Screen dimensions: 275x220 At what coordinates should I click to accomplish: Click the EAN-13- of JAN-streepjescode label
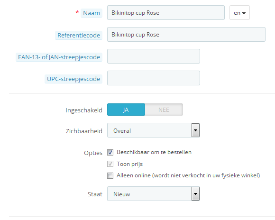tap(59, 57)
